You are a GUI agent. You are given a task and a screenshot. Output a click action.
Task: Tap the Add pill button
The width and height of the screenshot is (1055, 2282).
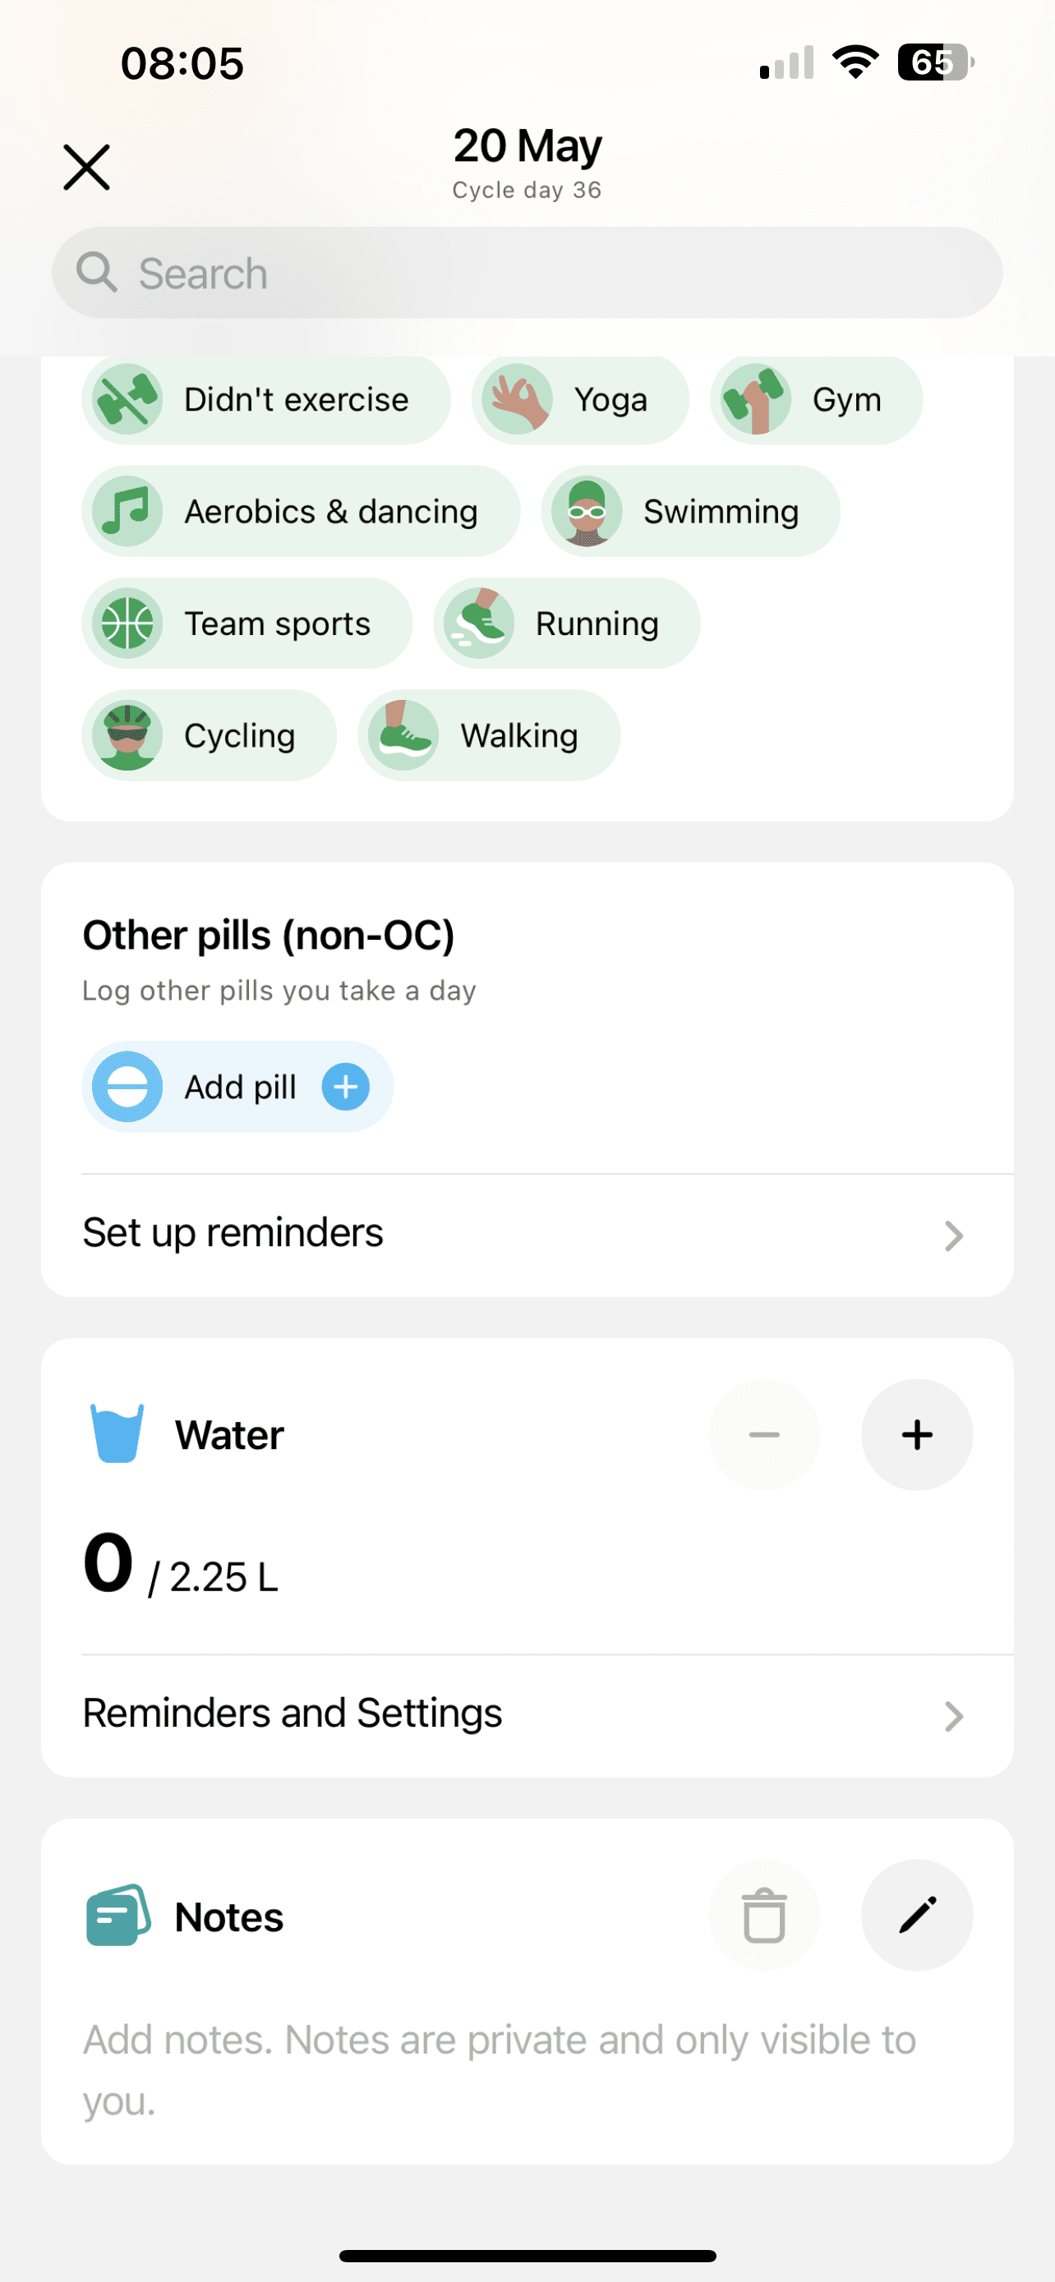237,1087
